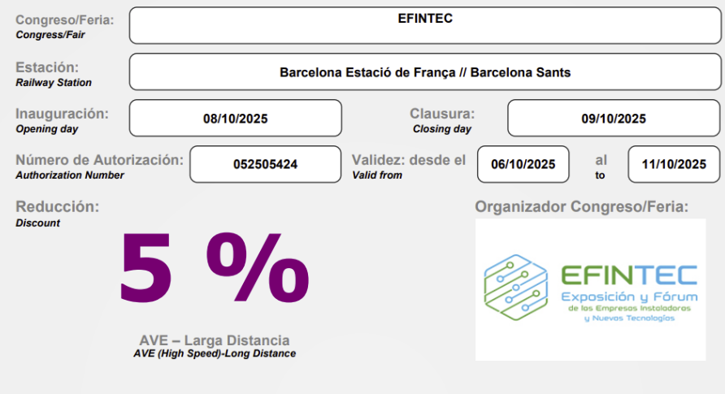Click the green EFINTEC wordmark in logo
Screen dimensions: 725x394
click(629, 275)
